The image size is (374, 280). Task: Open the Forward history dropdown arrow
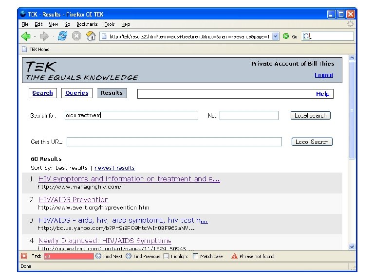pos(53,36)
